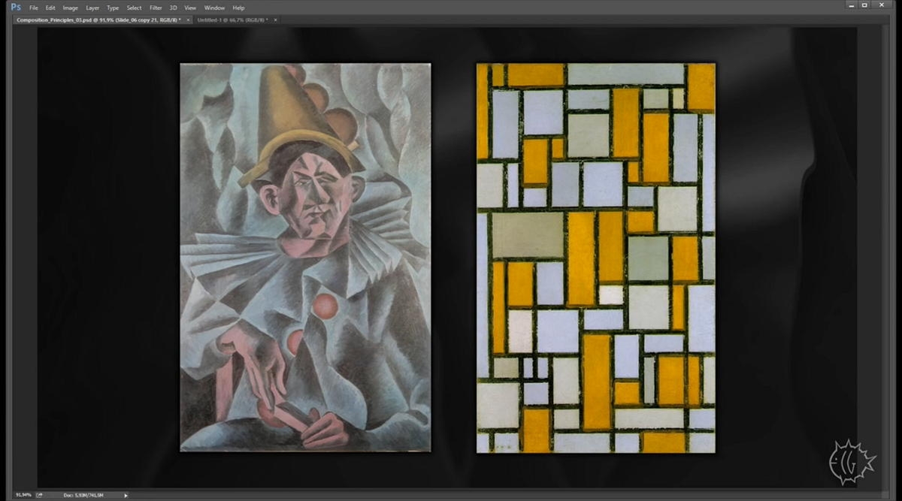Image resolution: width=902 pixels, height=501 pixels.
Task: Open the Window menu
Action: click(x=215, y=8)
